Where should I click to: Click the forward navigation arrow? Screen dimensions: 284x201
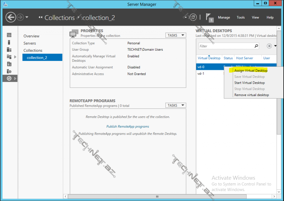coord(20,17)
